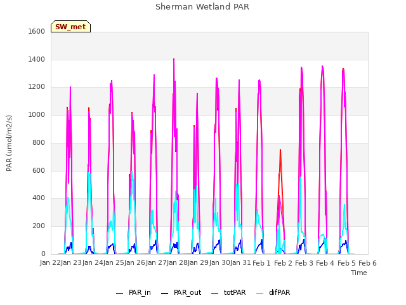Image resolution: width=406 pixels, height=305 pixels.
Task: Toggle the difPAR legend entry
Action: click(273, 292)
